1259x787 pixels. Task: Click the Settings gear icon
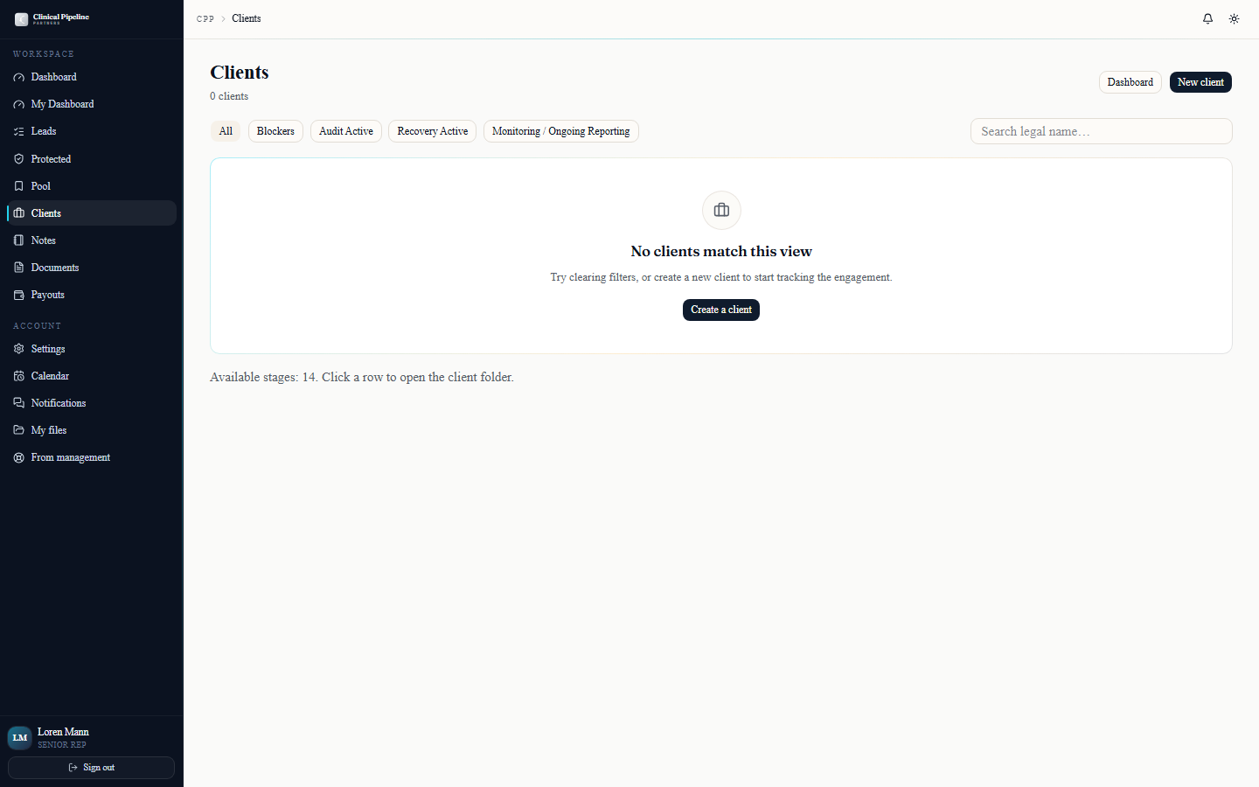pyautogui.click(x=18, y=349)
